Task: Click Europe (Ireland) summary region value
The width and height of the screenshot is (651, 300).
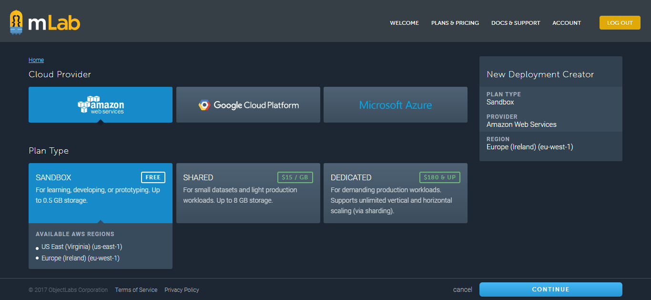Action: (530, 147)
